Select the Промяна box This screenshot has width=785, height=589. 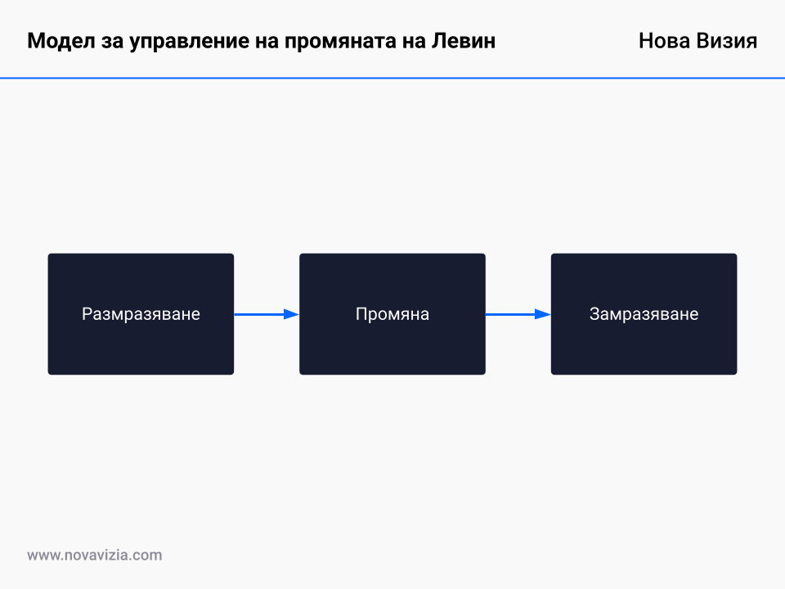[392, 314]
